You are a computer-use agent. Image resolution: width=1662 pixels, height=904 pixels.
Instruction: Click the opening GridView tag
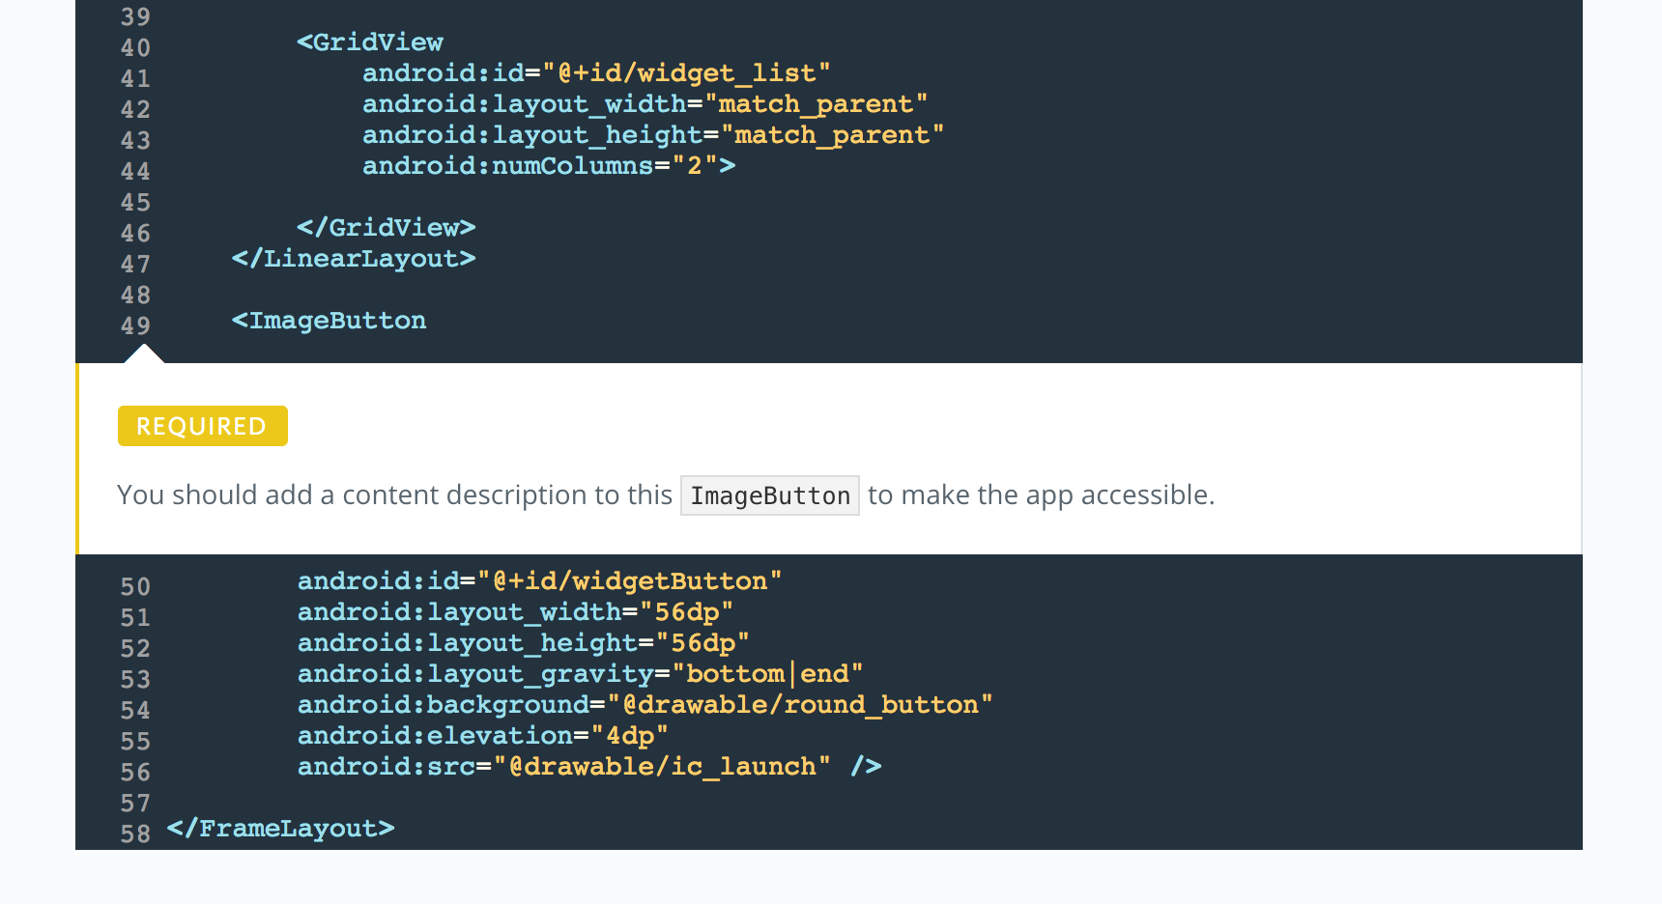[369, 42]
